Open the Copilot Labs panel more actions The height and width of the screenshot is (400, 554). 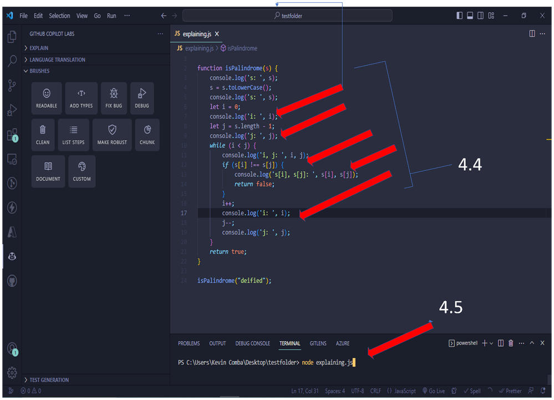160,34
